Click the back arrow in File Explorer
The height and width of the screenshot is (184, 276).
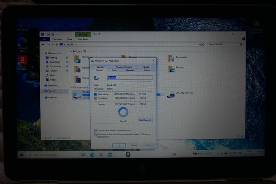[x=43, y=44]
